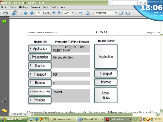Click the '4 Transport' OSI layer box
This screenshot has width=163, height=122.
40,74
